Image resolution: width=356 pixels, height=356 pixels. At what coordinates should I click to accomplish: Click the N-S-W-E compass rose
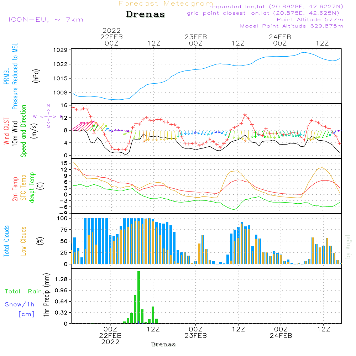pos(48,116)
